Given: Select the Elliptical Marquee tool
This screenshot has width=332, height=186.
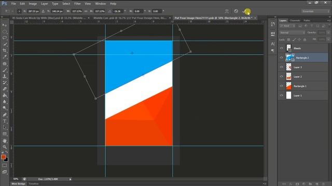Looking at the screenshot, I should coord(5,32).
